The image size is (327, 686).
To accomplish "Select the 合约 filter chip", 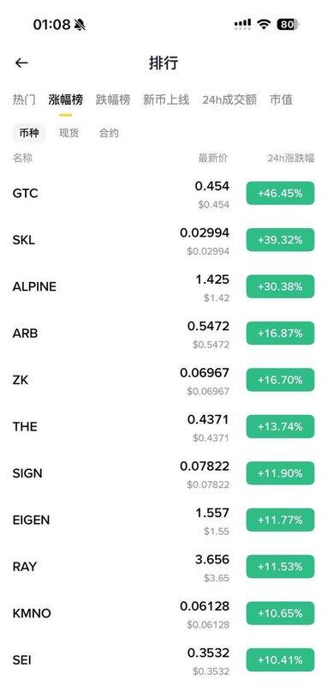I will (x=109, y=133).
